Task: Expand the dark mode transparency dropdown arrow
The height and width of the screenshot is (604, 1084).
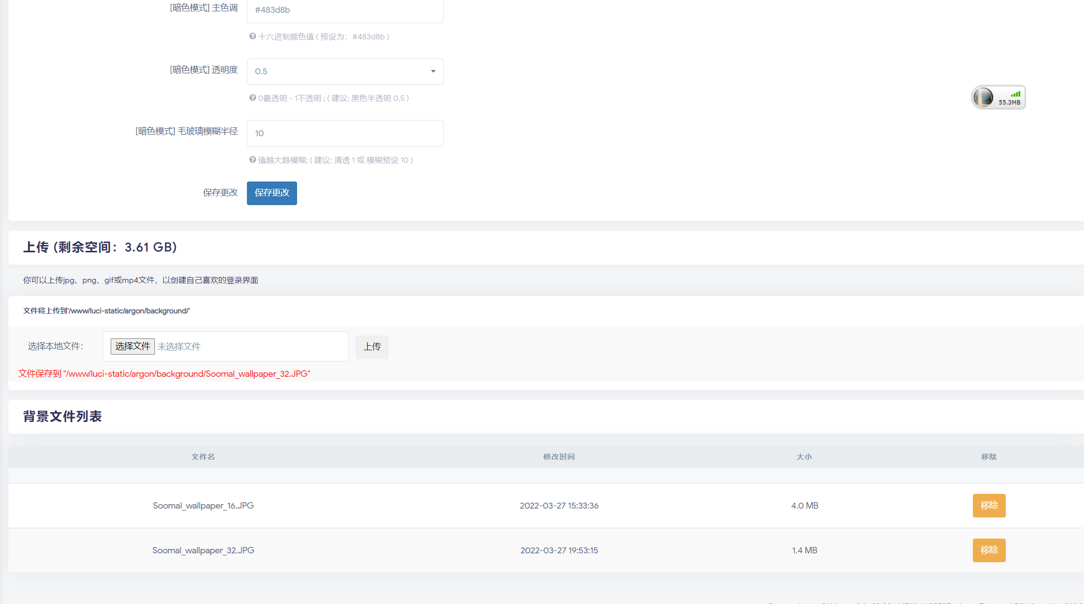Action: (x=433, y=71)
